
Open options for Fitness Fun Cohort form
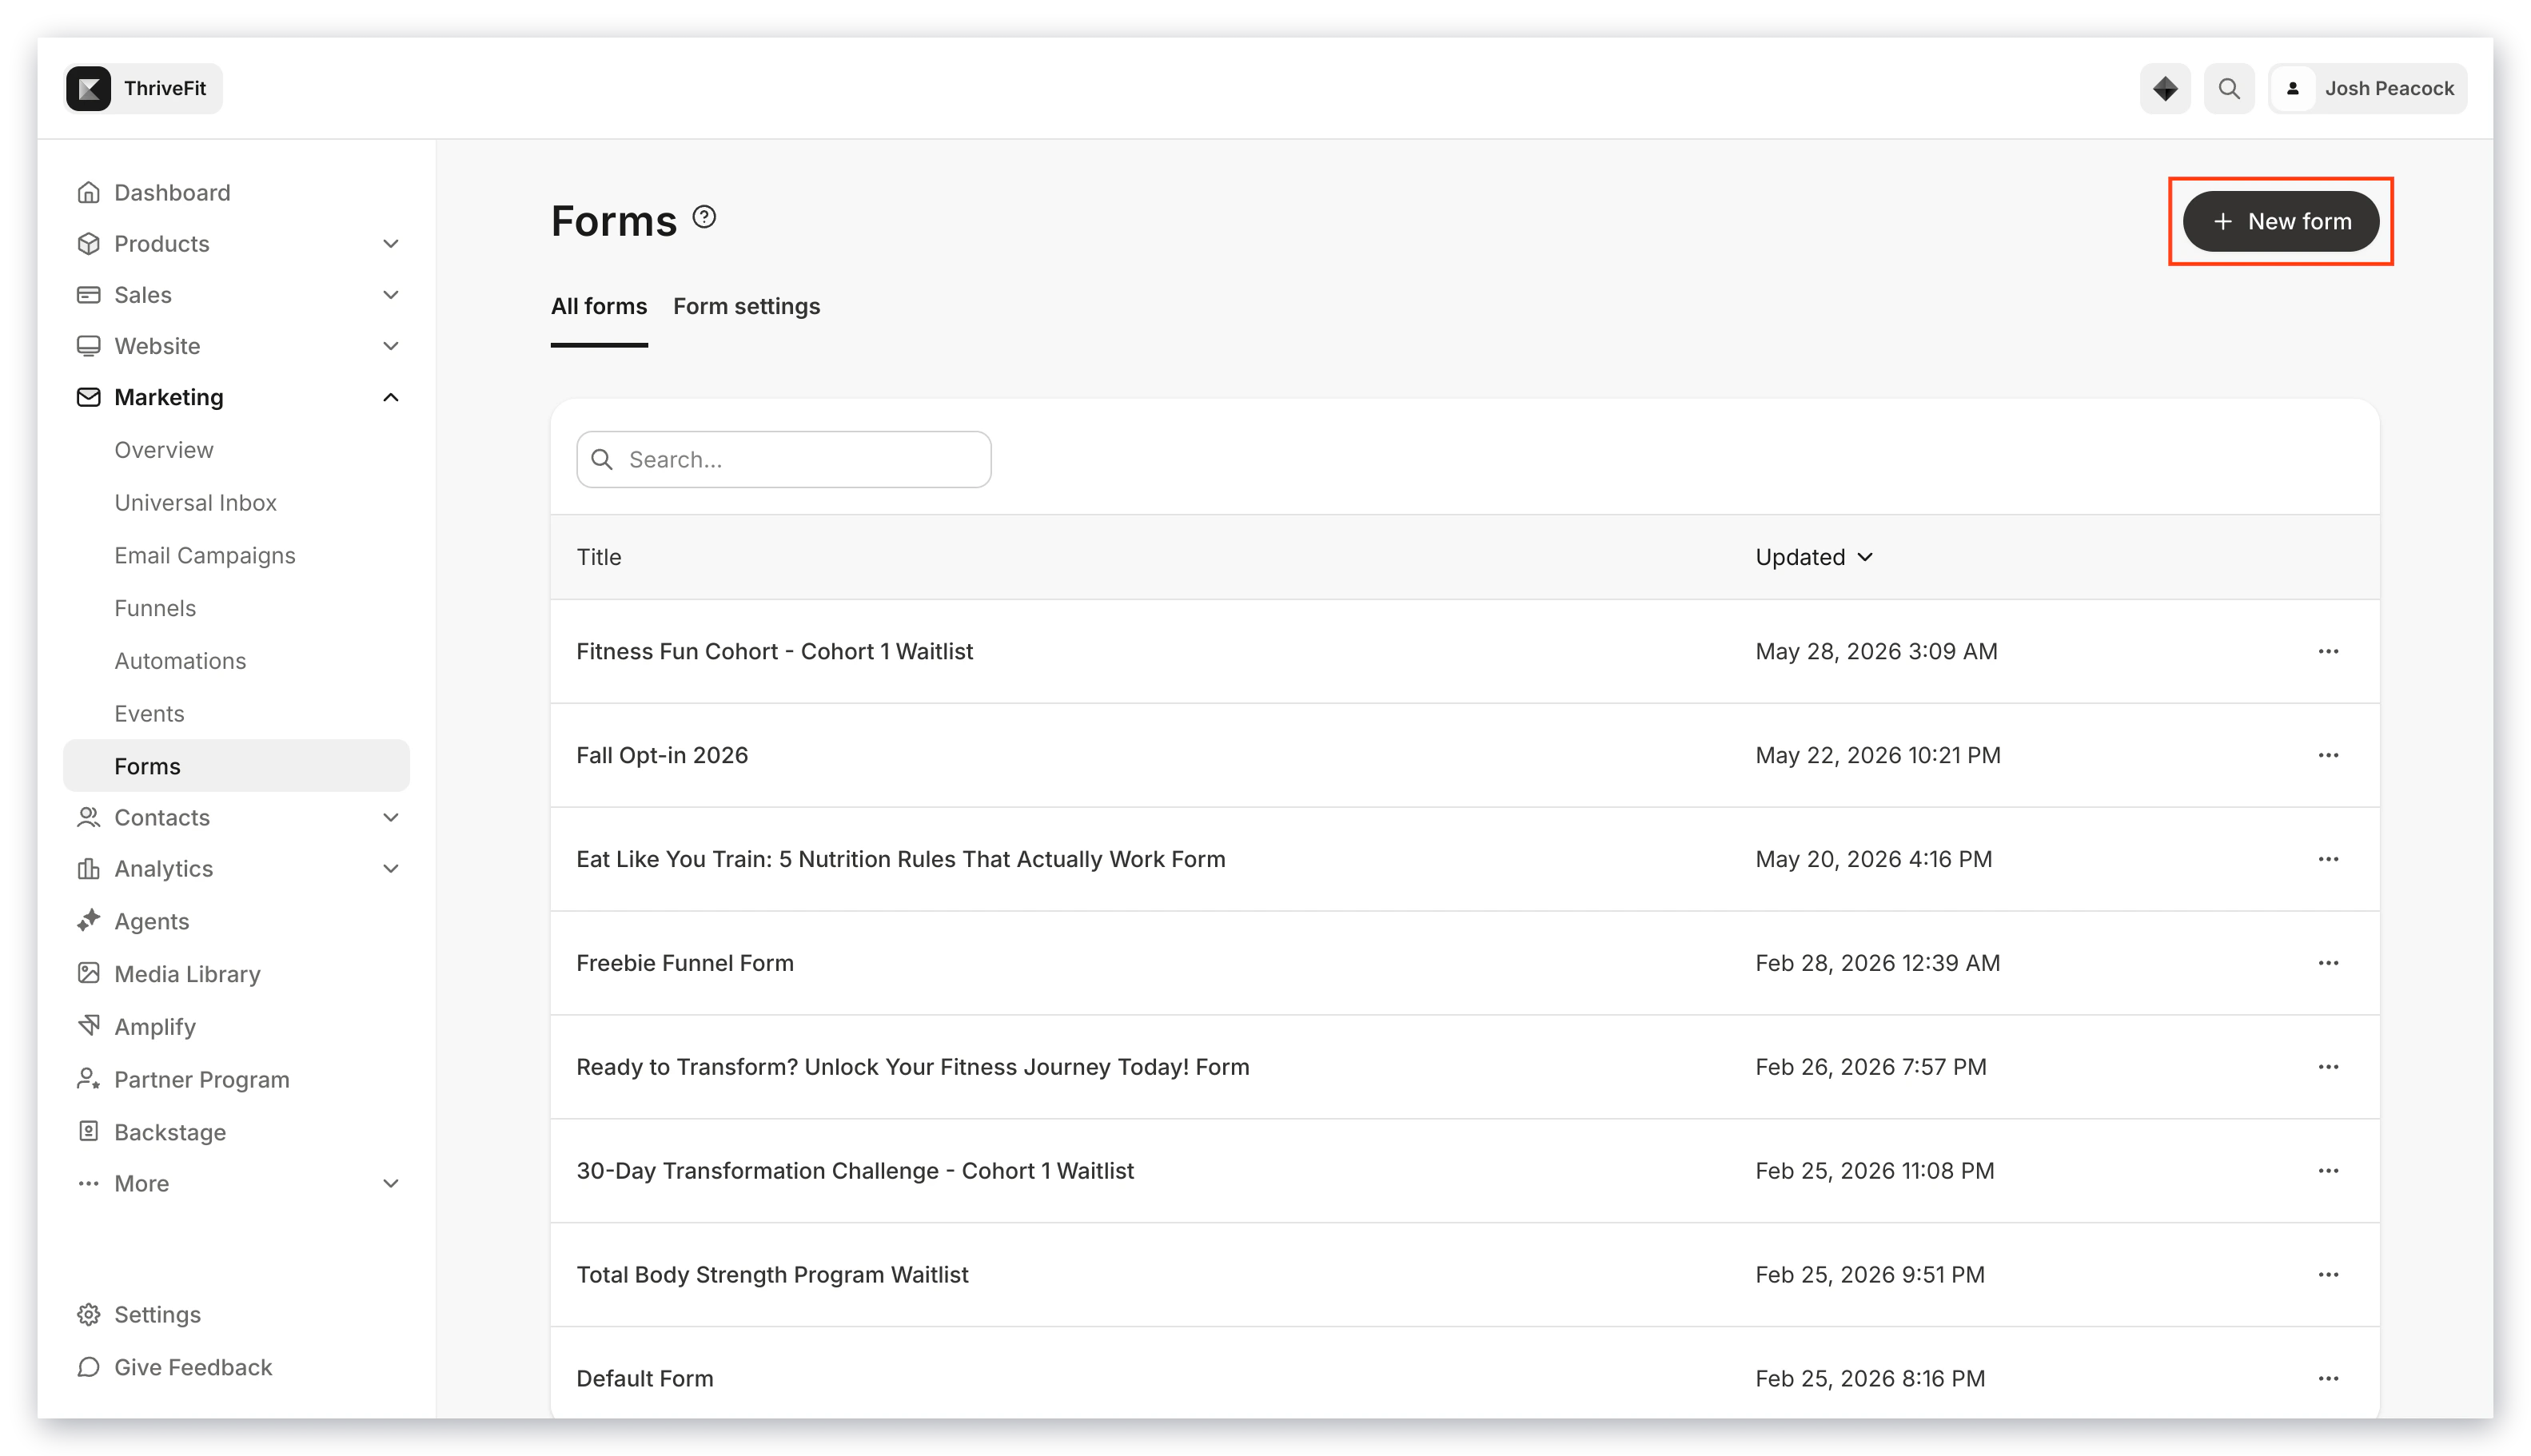pos(2327,651)
